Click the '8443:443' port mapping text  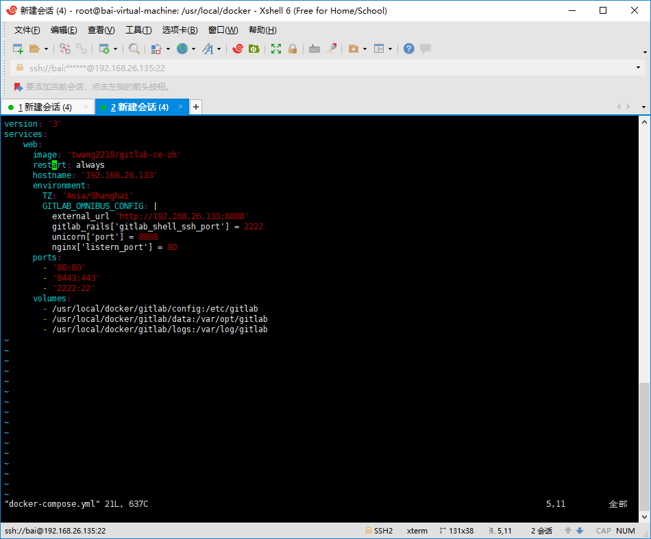(x=76, y=278)
